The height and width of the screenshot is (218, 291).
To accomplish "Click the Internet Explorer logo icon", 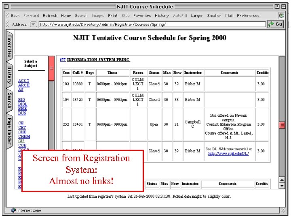I will [x=281, y=16].
